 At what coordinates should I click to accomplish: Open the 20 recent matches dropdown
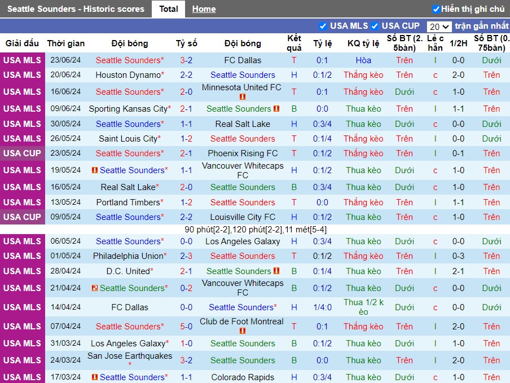[439, 27]
